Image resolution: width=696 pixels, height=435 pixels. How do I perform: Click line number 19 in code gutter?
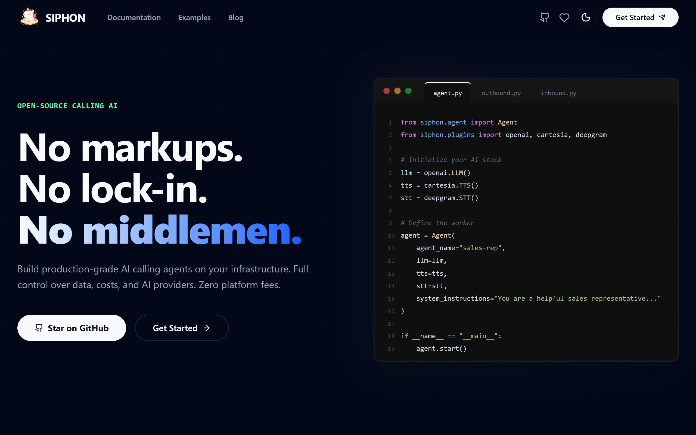pos(391,349)
